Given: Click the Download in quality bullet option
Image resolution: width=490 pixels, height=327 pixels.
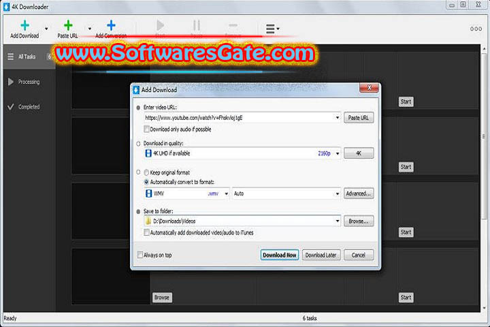Looking at the screenshot, I should coord(138,144).
